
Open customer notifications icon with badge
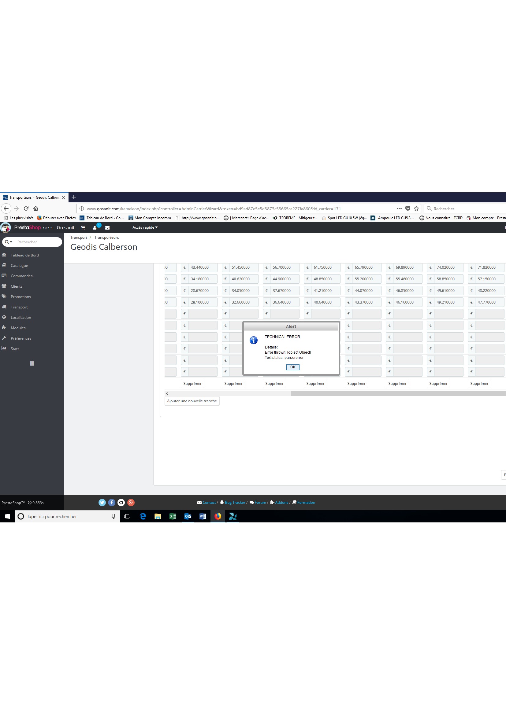click(95, 227)
